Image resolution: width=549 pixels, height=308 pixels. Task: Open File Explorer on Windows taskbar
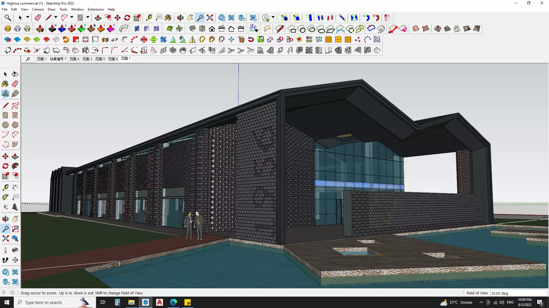point(131,302)
